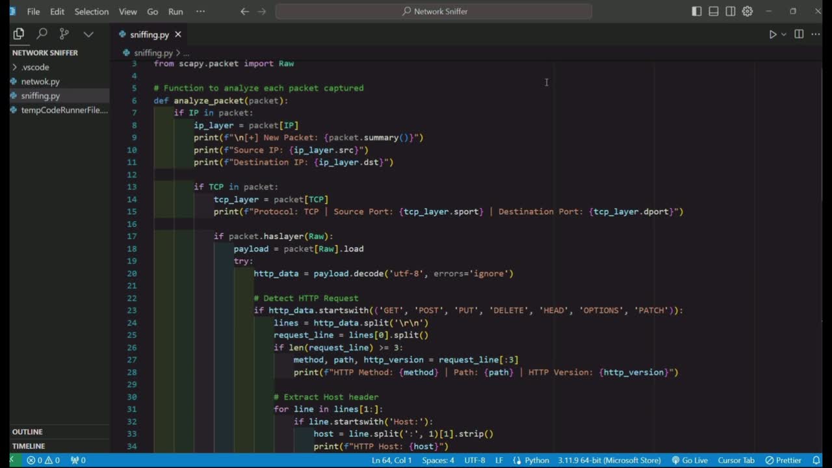The height and width of the screenshot is (468, 832).
Task: Run the Python file with the play icon
Action: [773, 34]
